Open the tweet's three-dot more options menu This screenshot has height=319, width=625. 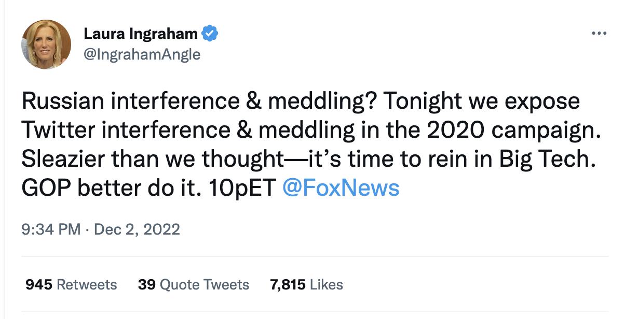click(x=599, y=33)
